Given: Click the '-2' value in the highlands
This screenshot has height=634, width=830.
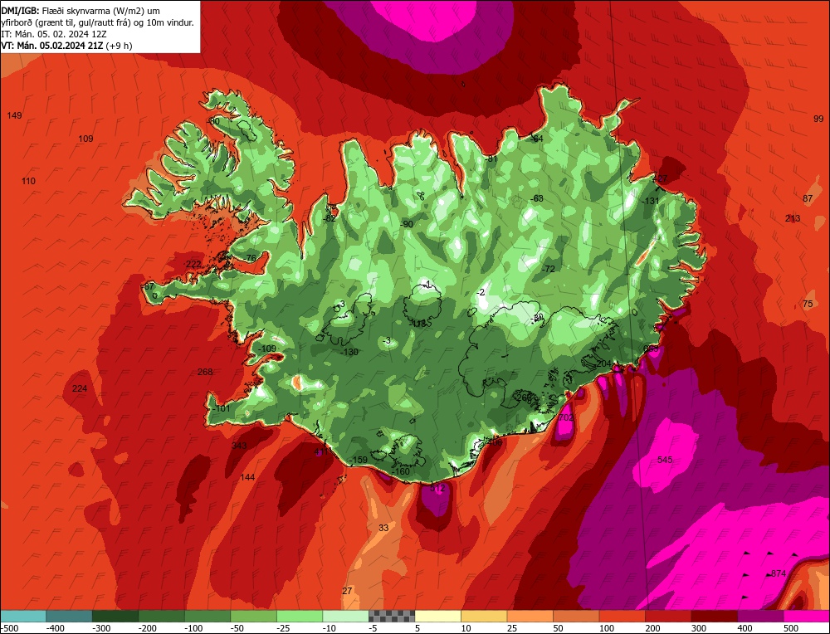Looking at the screenshot, I should click(480, 293).
